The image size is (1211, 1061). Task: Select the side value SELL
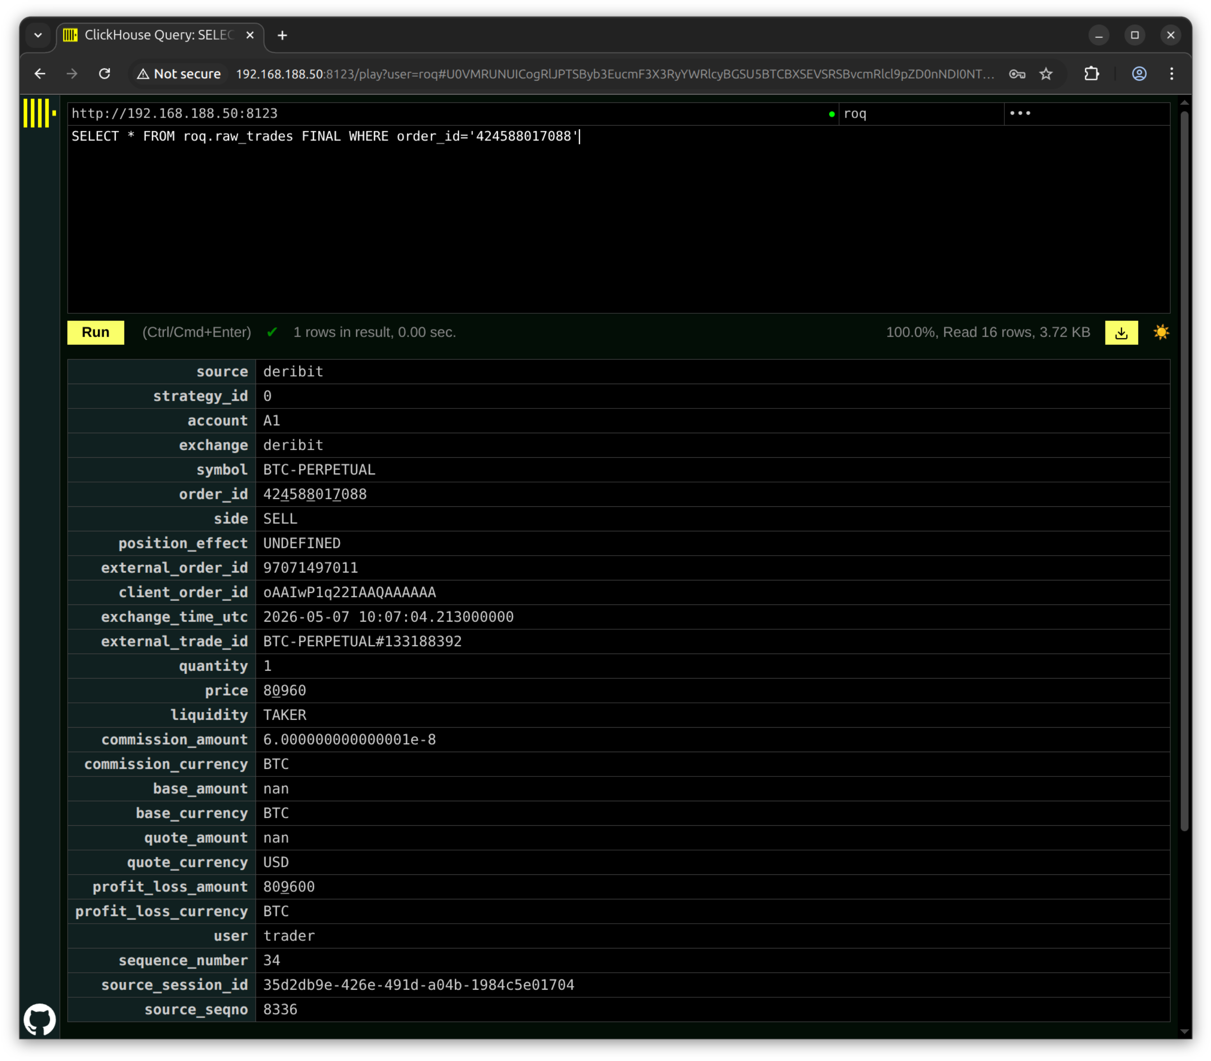pos(280,519)
